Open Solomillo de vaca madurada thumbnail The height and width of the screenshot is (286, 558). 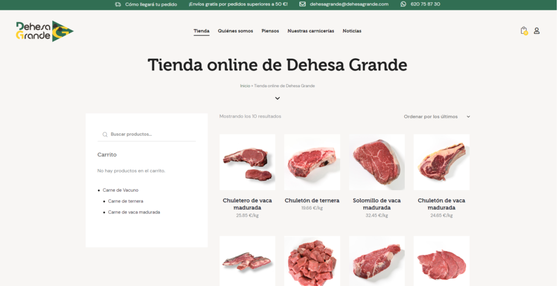click(x=377, y=162)
